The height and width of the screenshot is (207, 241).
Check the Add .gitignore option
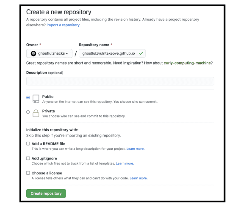tap(28, 158)
